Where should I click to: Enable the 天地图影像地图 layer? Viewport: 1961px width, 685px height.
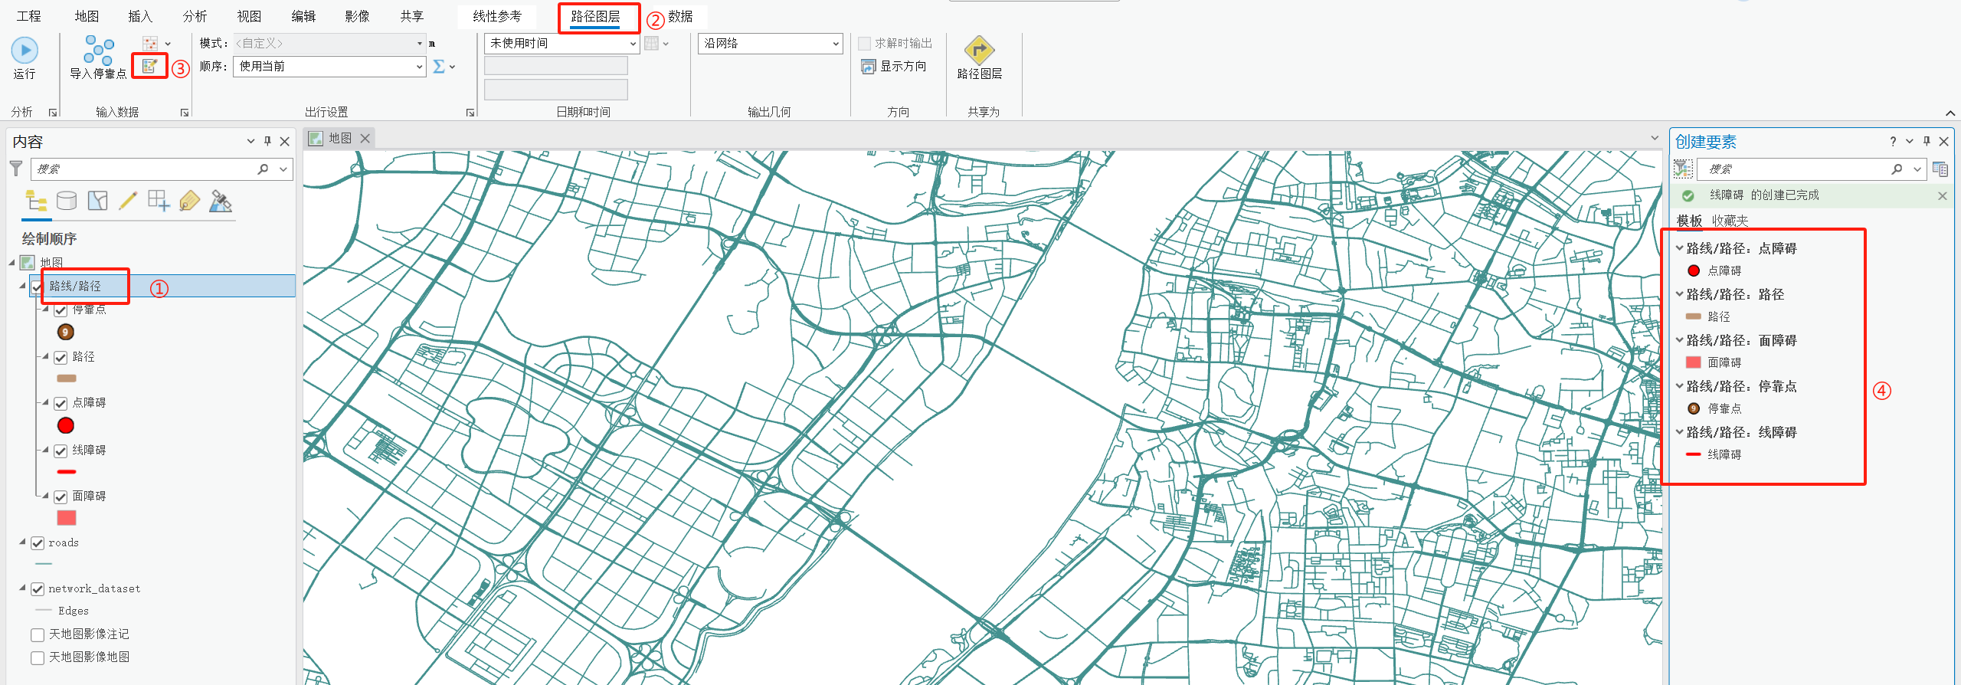pyautogui.click(x=38, y=657)
